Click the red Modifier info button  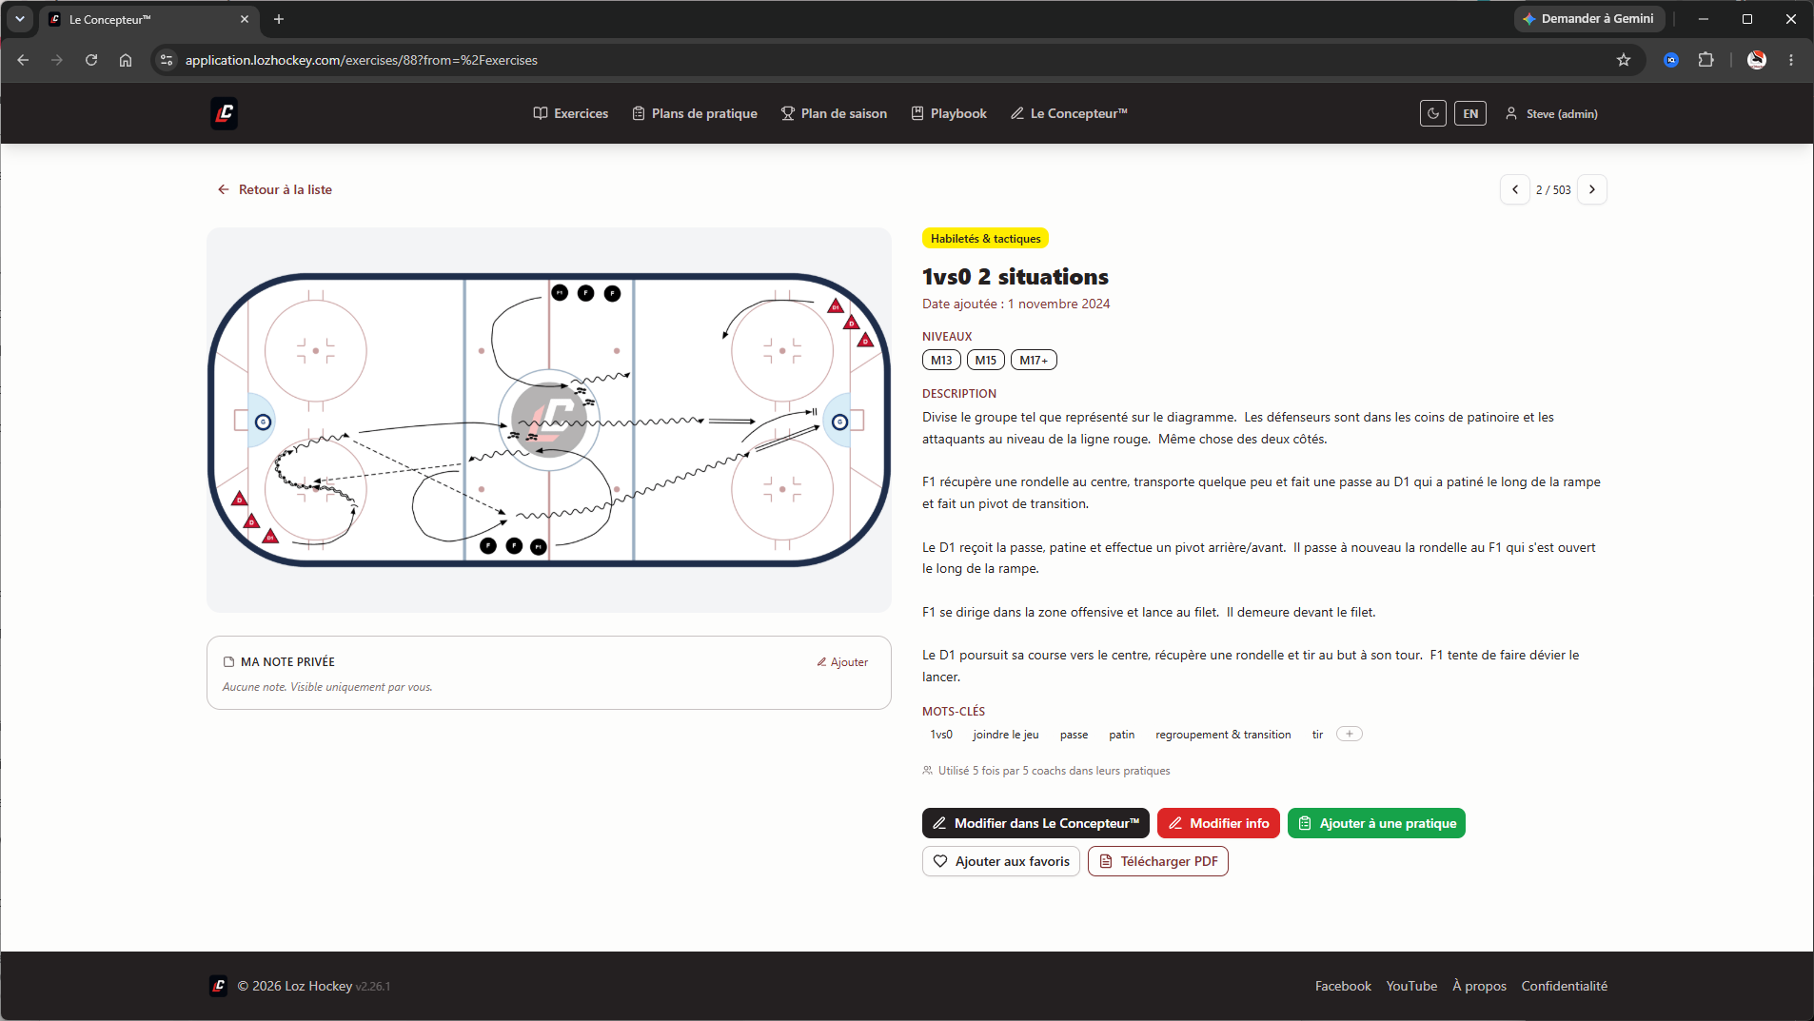click(x=1218, y=823)
